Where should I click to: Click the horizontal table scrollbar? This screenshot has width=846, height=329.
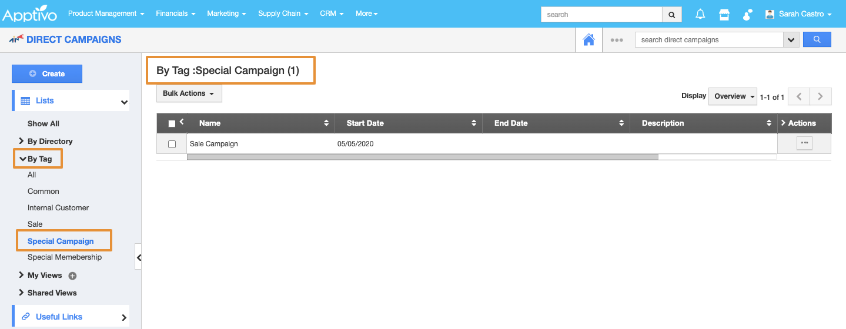point(422,157)
